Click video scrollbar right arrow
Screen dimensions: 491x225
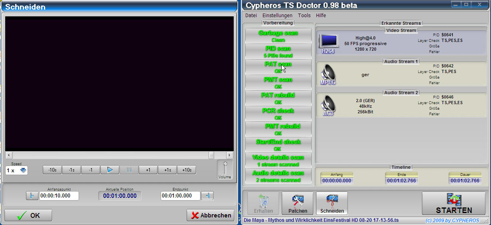(229, 155)
